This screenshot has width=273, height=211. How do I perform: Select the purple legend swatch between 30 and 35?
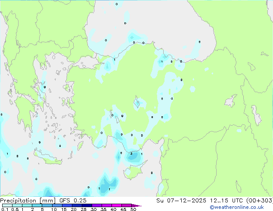(x=97, y=205)
